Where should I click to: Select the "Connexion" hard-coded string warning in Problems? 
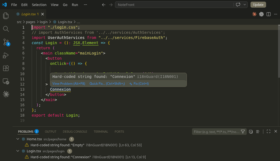[x=146, y=157]
